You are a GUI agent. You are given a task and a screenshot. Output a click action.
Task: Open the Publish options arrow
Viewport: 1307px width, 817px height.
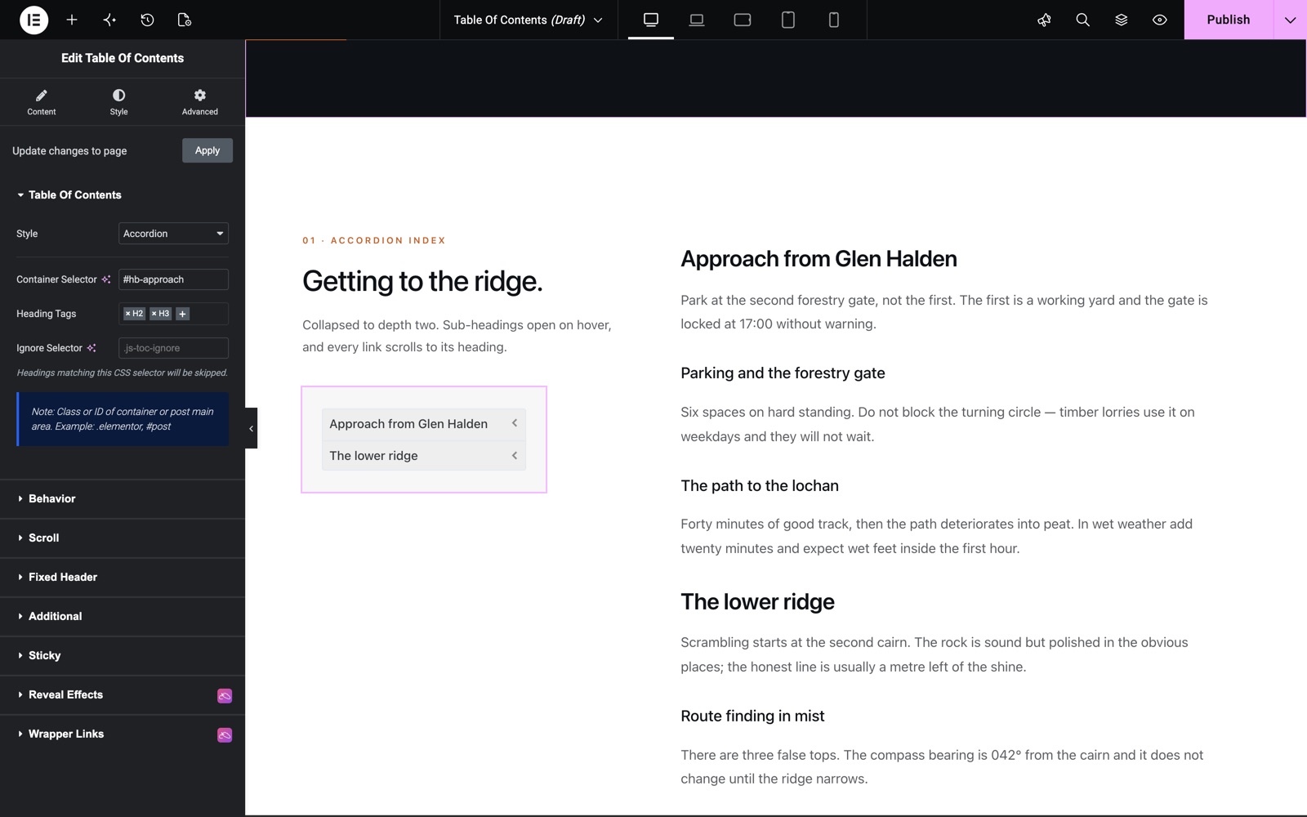coord(1290,20)
